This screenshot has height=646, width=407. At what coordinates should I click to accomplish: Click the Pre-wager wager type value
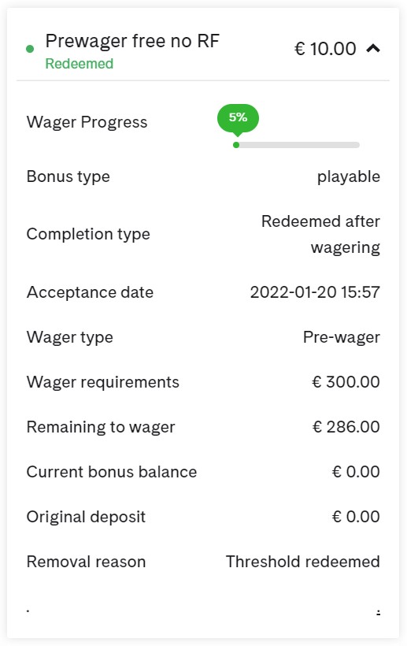(342, 337)
